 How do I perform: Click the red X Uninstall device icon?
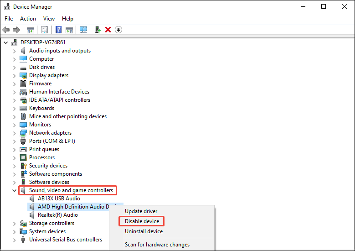pos(108,30)
